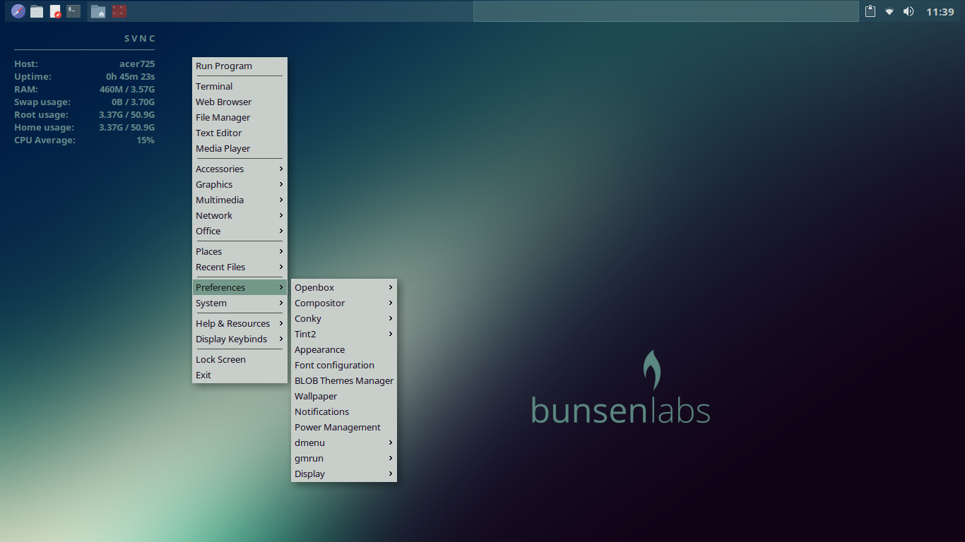The height and width of the screenshot is (542, 965).
Task: Open the gmrun submenu
Action: (344, 459)
